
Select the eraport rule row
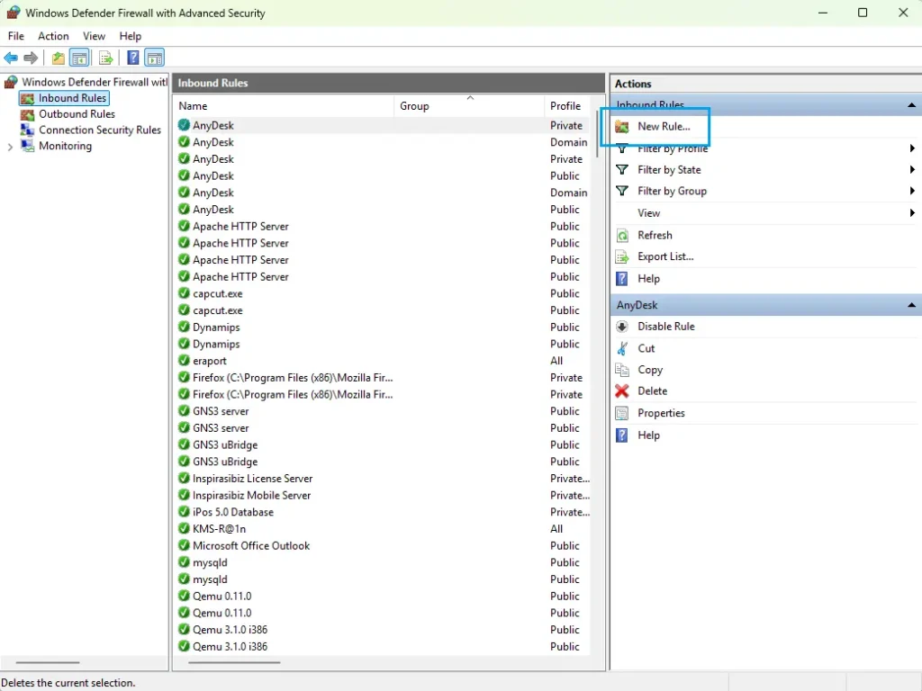[x=382, y=361]
